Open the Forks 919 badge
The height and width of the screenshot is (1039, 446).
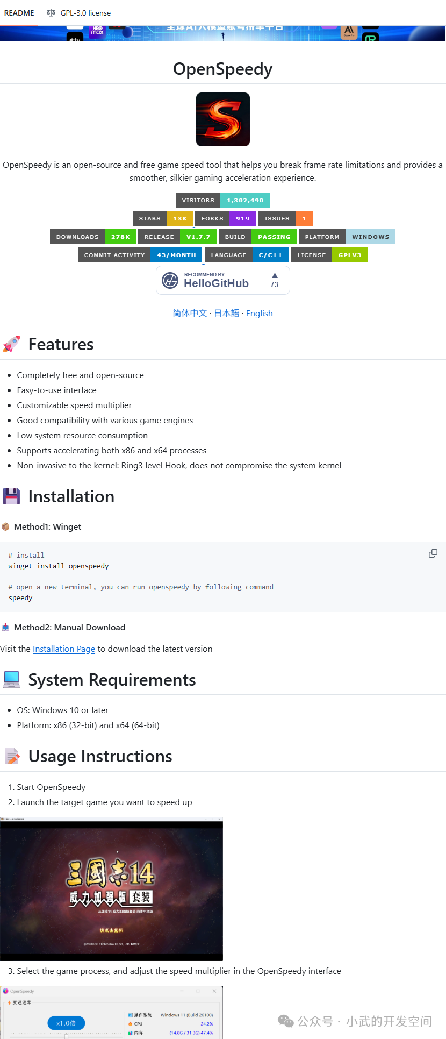226,218
